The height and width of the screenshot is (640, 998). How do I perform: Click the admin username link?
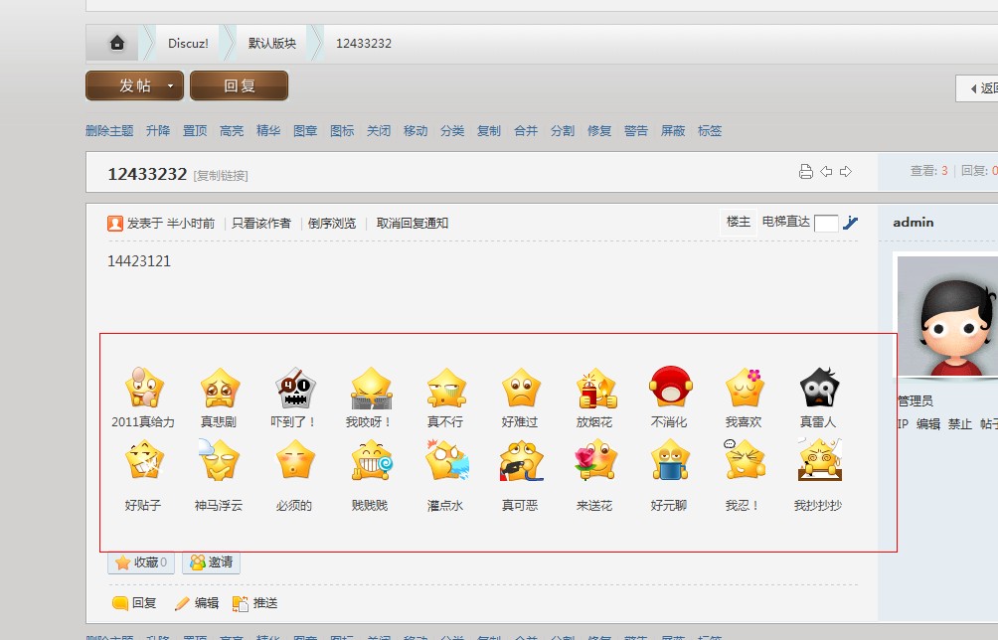coord(914,222)
